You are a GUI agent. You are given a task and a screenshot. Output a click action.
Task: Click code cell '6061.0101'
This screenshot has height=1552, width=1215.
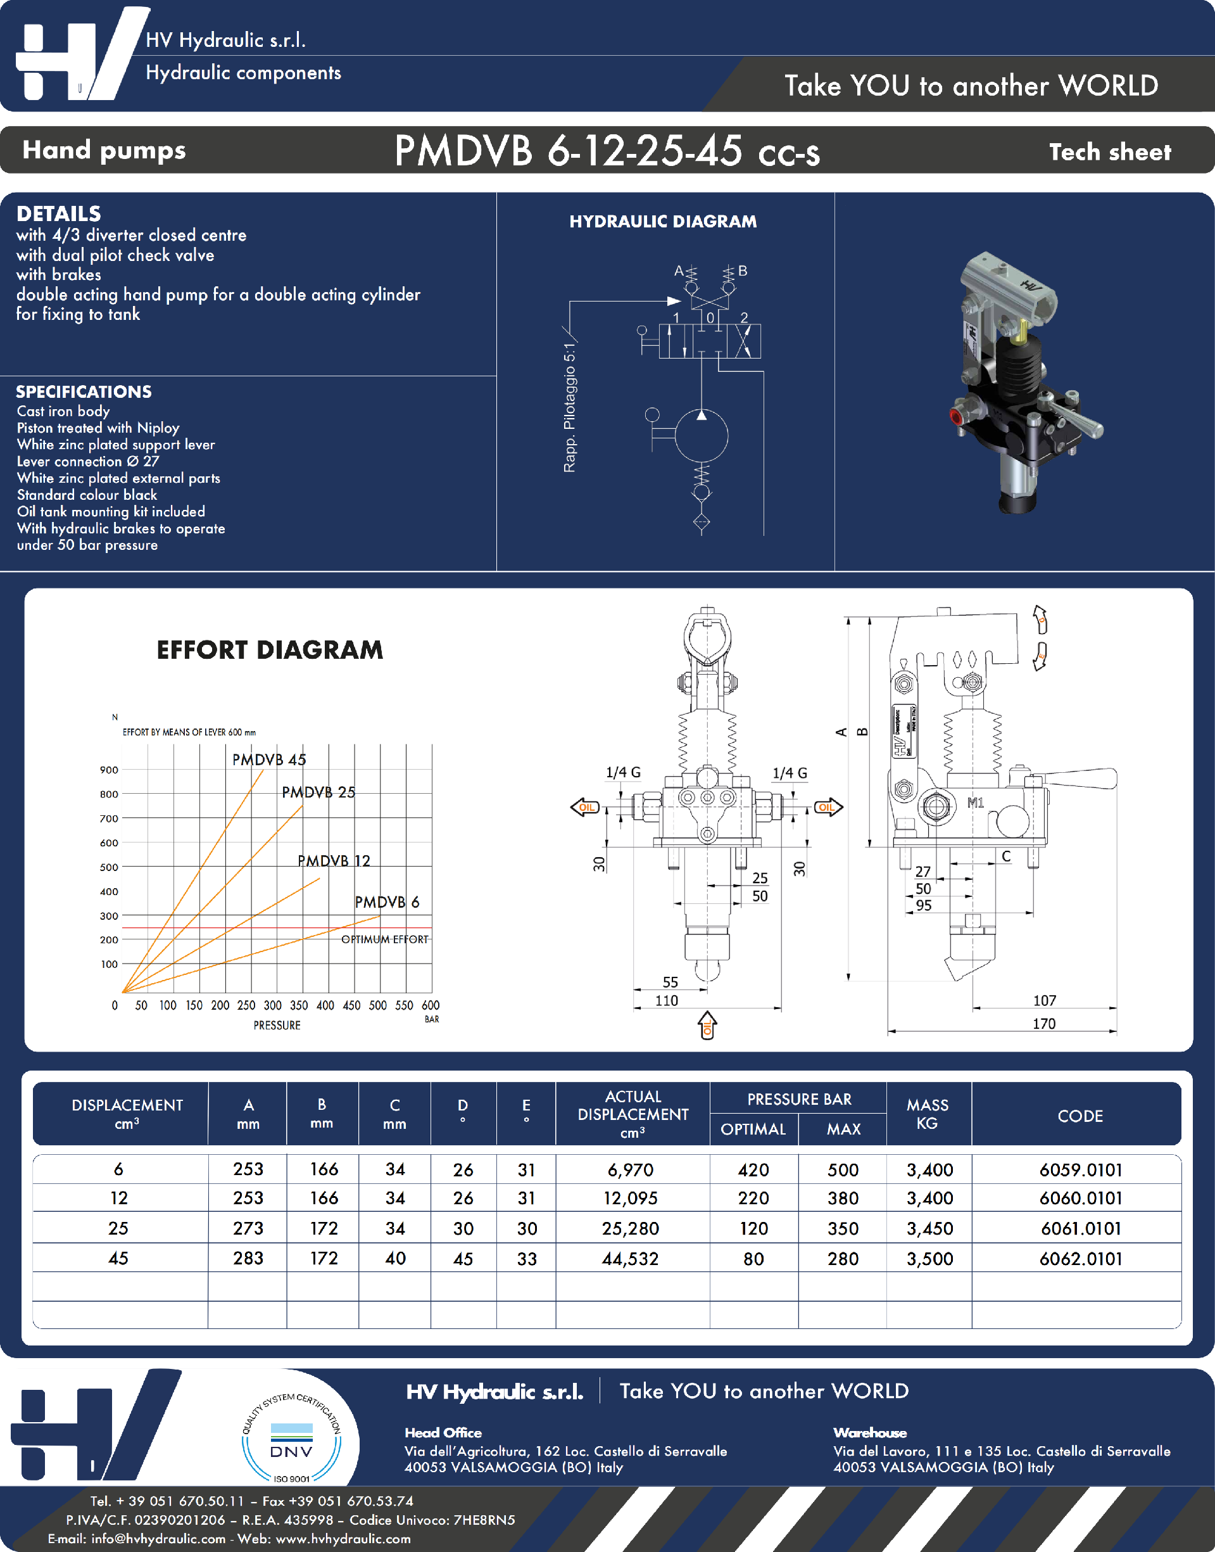tap(1081, 1228)
